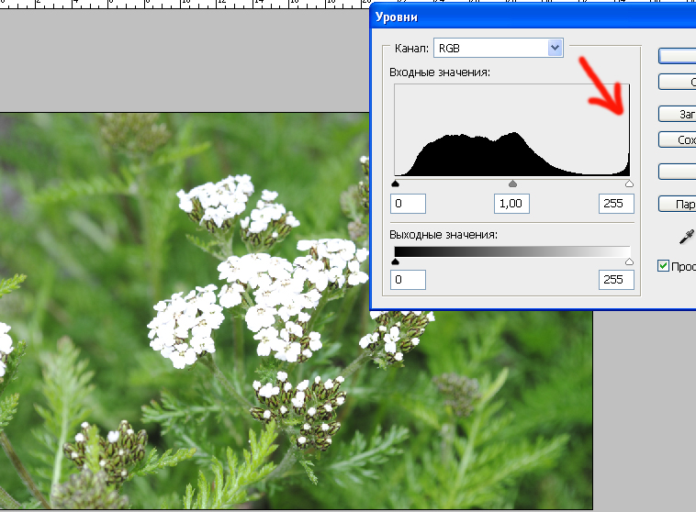Click the output shadows field showing 0

pos(409,279)
